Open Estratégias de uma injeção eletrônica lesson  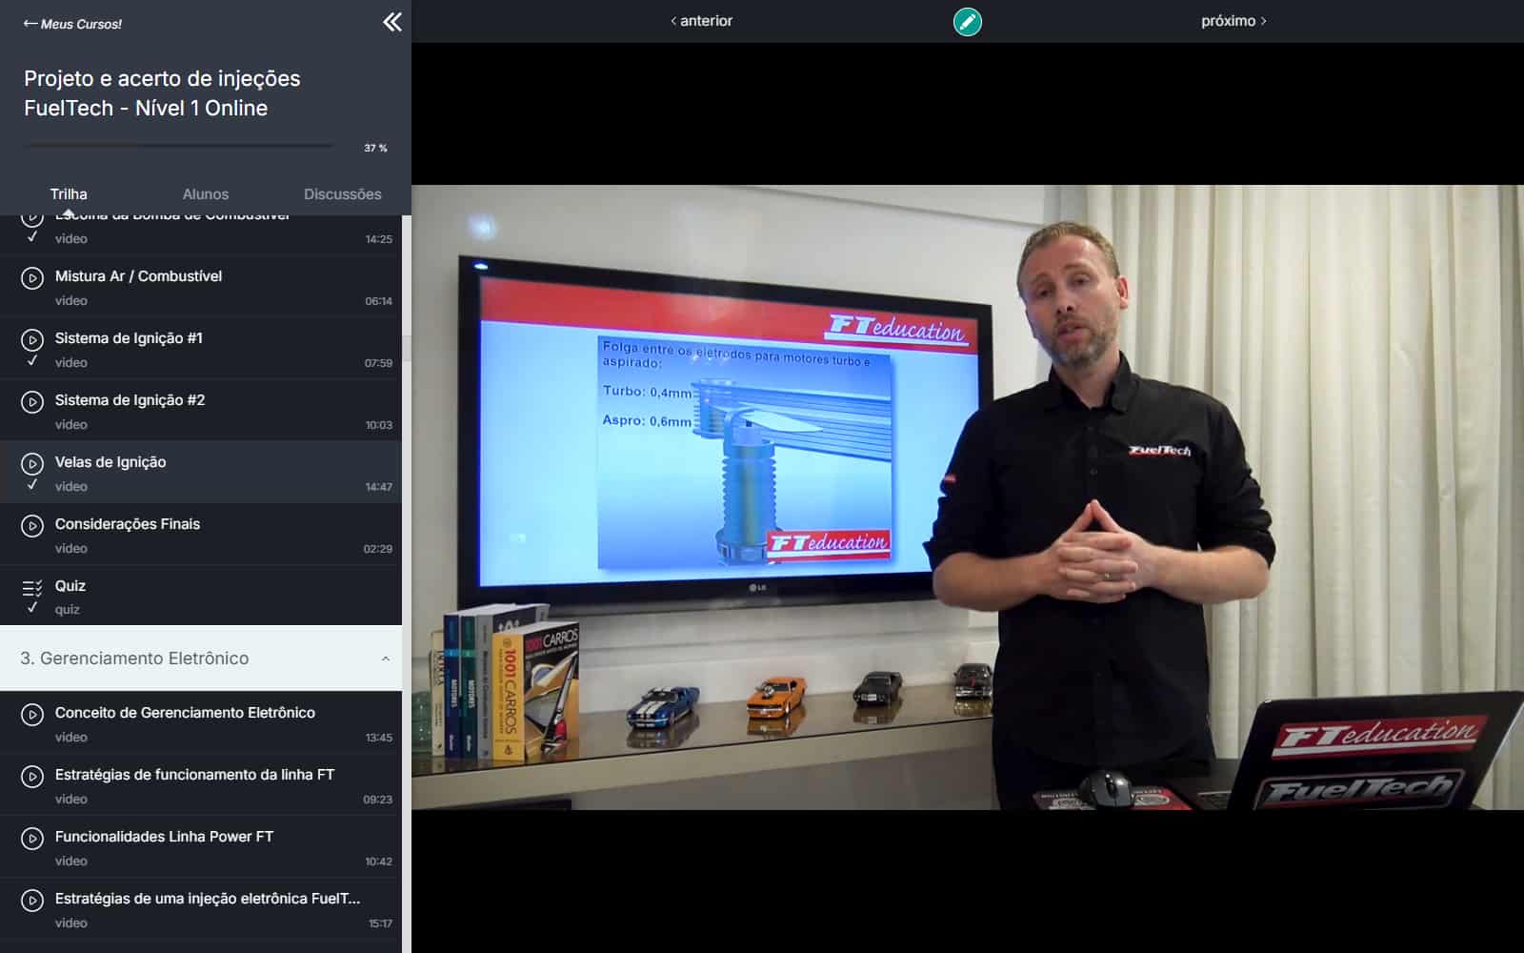point(208,899)
